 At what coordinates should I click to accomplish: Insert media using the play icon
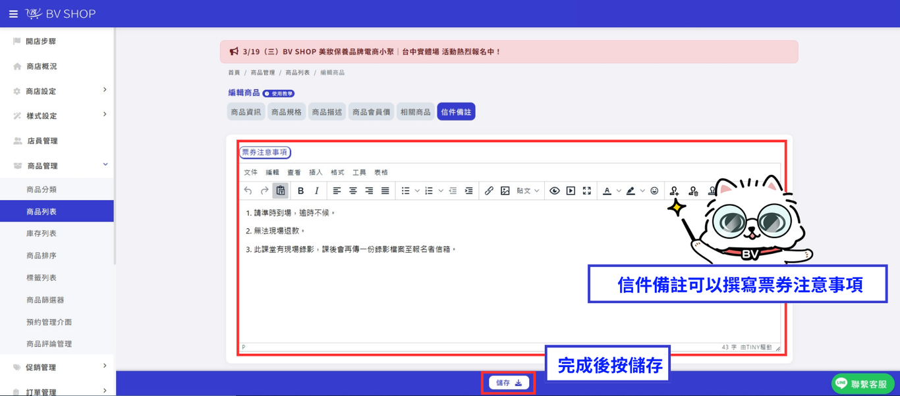tap(571, 191)
